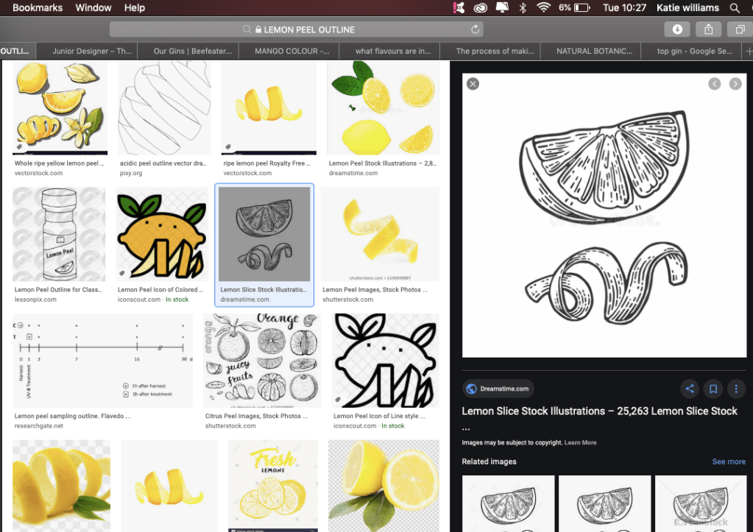The image size is (753, 532).
Task: Open the Safari share sheet icon
Action: click(x=708, y=29)
